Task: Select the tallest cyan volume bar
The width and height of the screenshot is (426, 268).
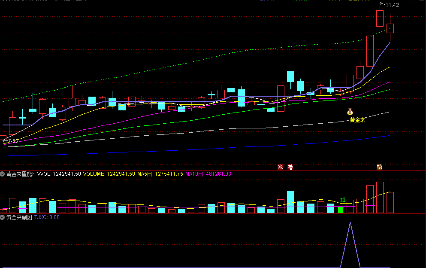Action: click(290, 201)
